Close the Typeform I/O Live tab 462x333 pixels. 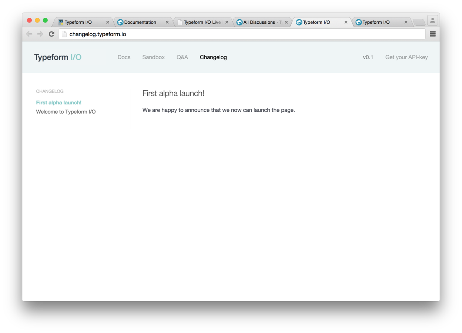pos(227,22)
